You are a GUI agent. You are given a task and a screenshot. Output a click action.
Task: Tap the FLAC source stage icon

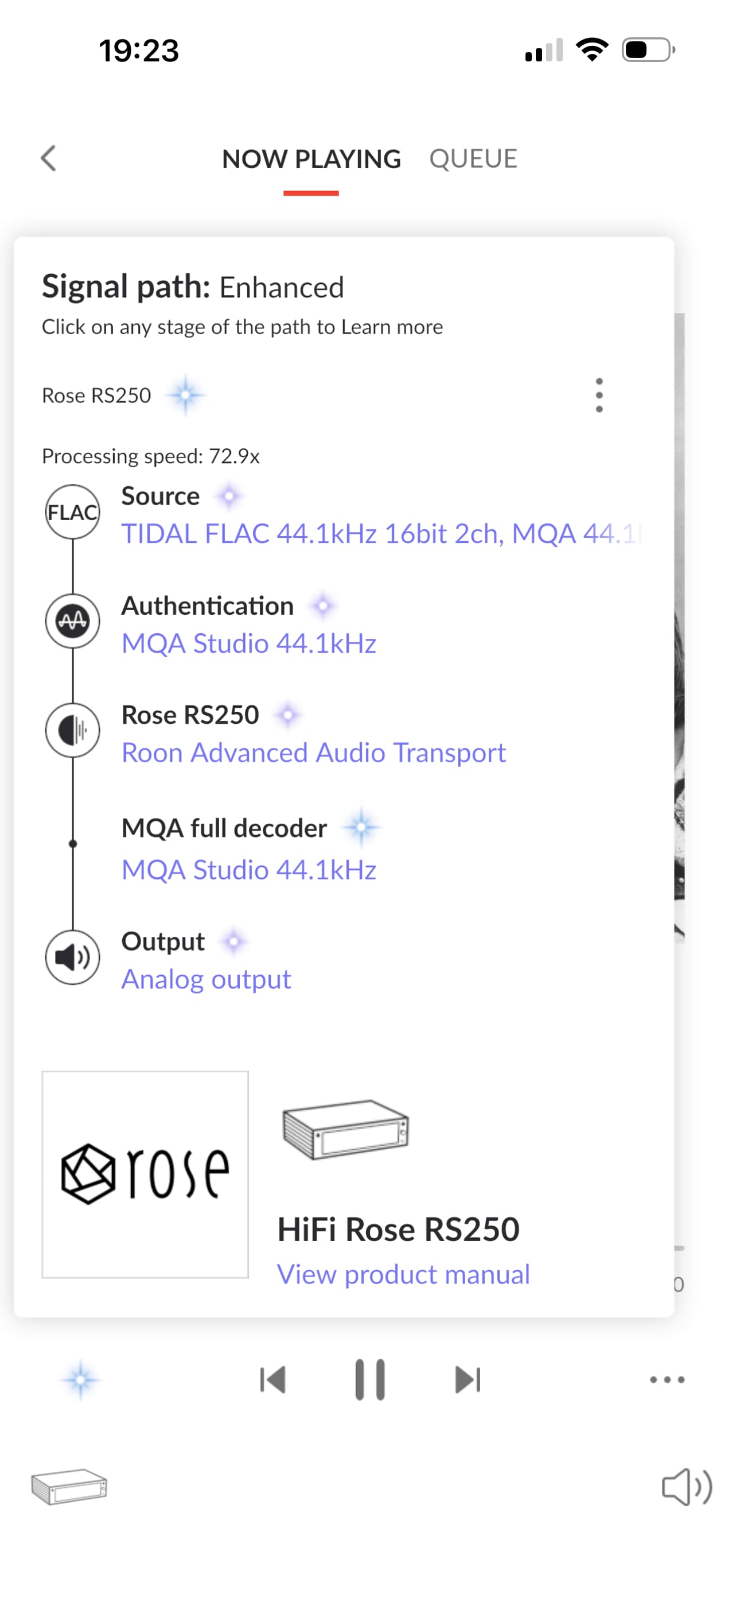pos(73,512)
